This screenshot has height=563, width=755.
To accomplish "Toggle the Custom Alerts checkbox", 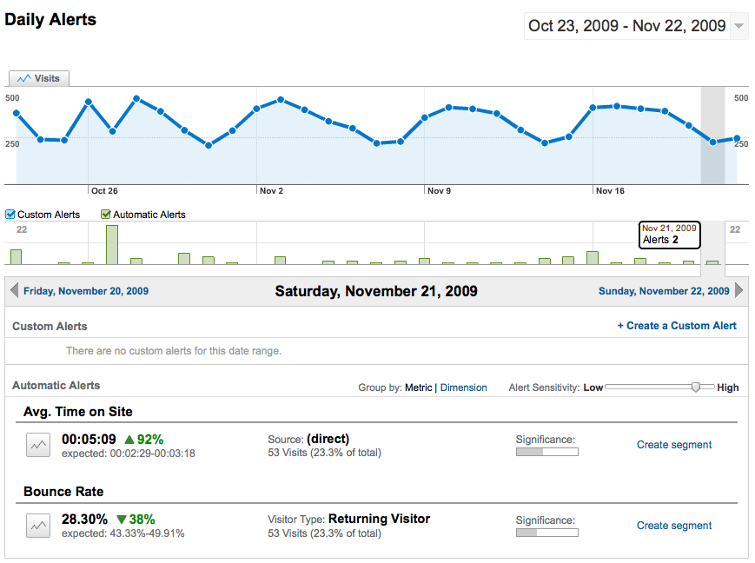I will pos(10,215).
